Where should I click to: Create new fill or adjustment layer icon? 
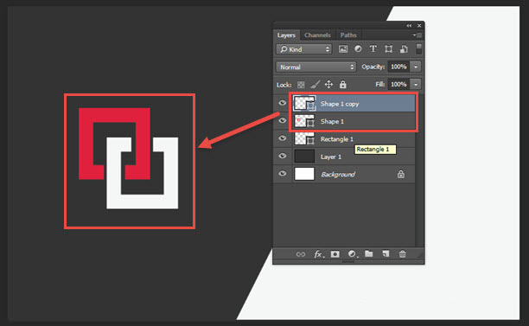click(352, 254)
